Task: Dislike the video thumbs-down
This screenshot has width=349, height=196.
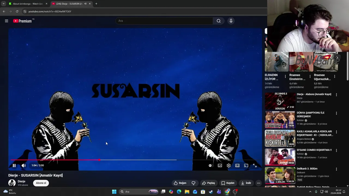Action: (x=194, y=183)
